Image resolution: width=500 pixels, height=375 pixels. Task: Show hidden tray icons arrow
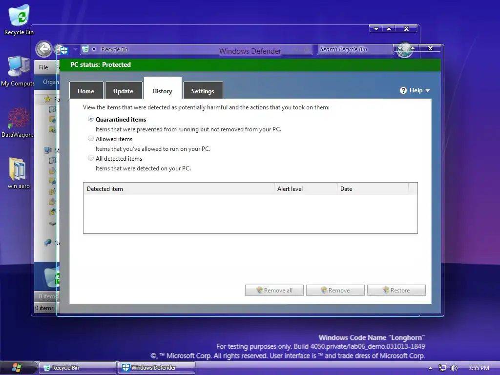click(430, 368)
